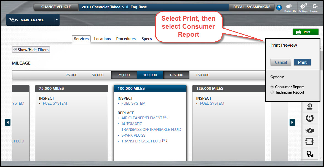Image resolution: width=324 pixels, height=167 pixels.
Task: Select 75,000 on the mileage bar
Action: [x=124, y=75]
